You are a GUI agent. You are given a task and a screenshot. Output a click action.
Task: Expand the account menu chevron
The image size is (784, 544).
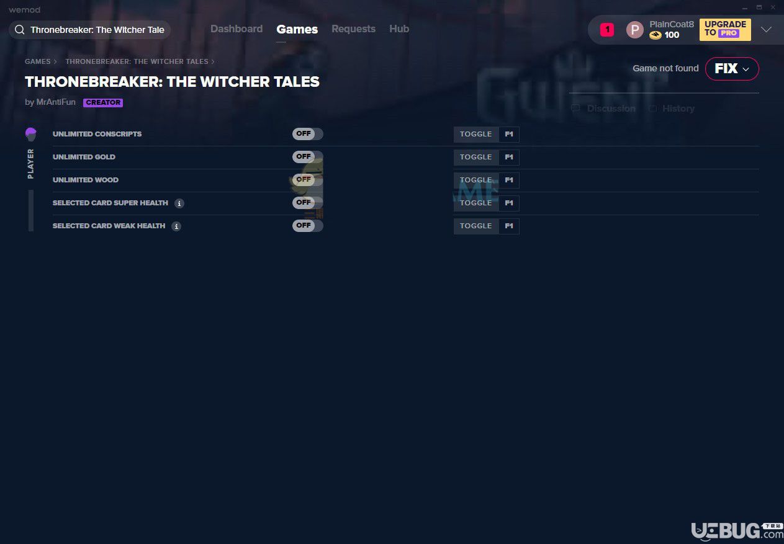(767, 30)
